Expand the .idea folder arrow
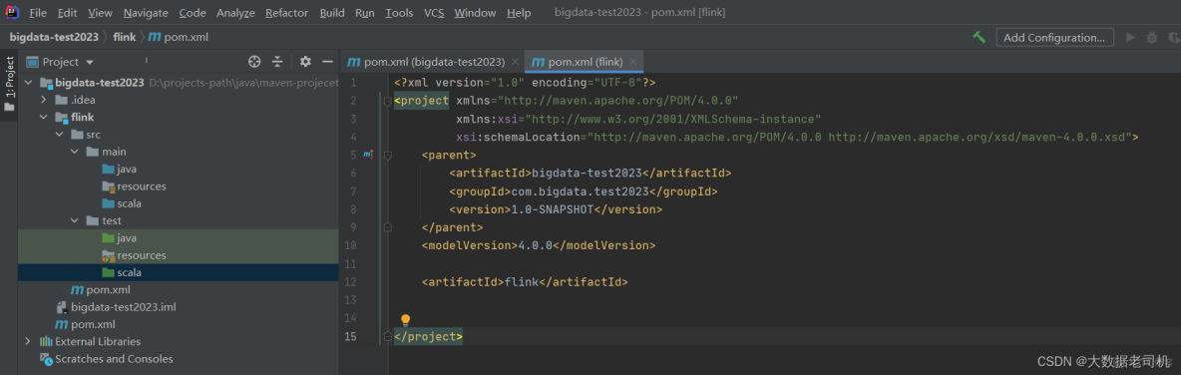 click(44, 100)
